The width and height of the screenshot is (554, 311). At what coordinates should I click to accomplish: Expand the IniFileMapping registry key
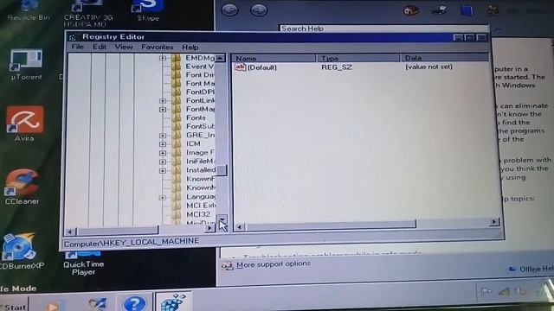pyautogui.click(x=163, y=162)
